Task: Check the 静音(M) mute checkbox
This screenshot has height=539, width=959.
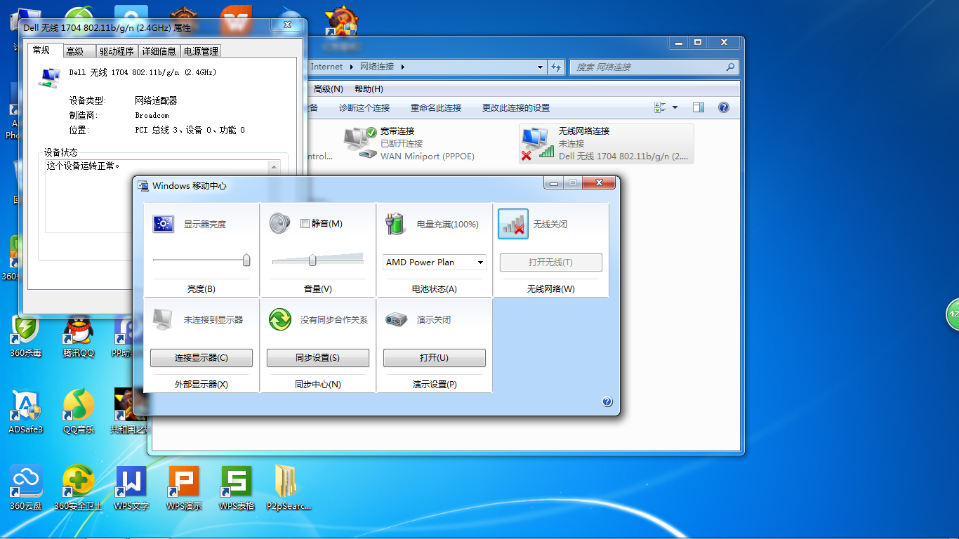Action: [305, 223]
